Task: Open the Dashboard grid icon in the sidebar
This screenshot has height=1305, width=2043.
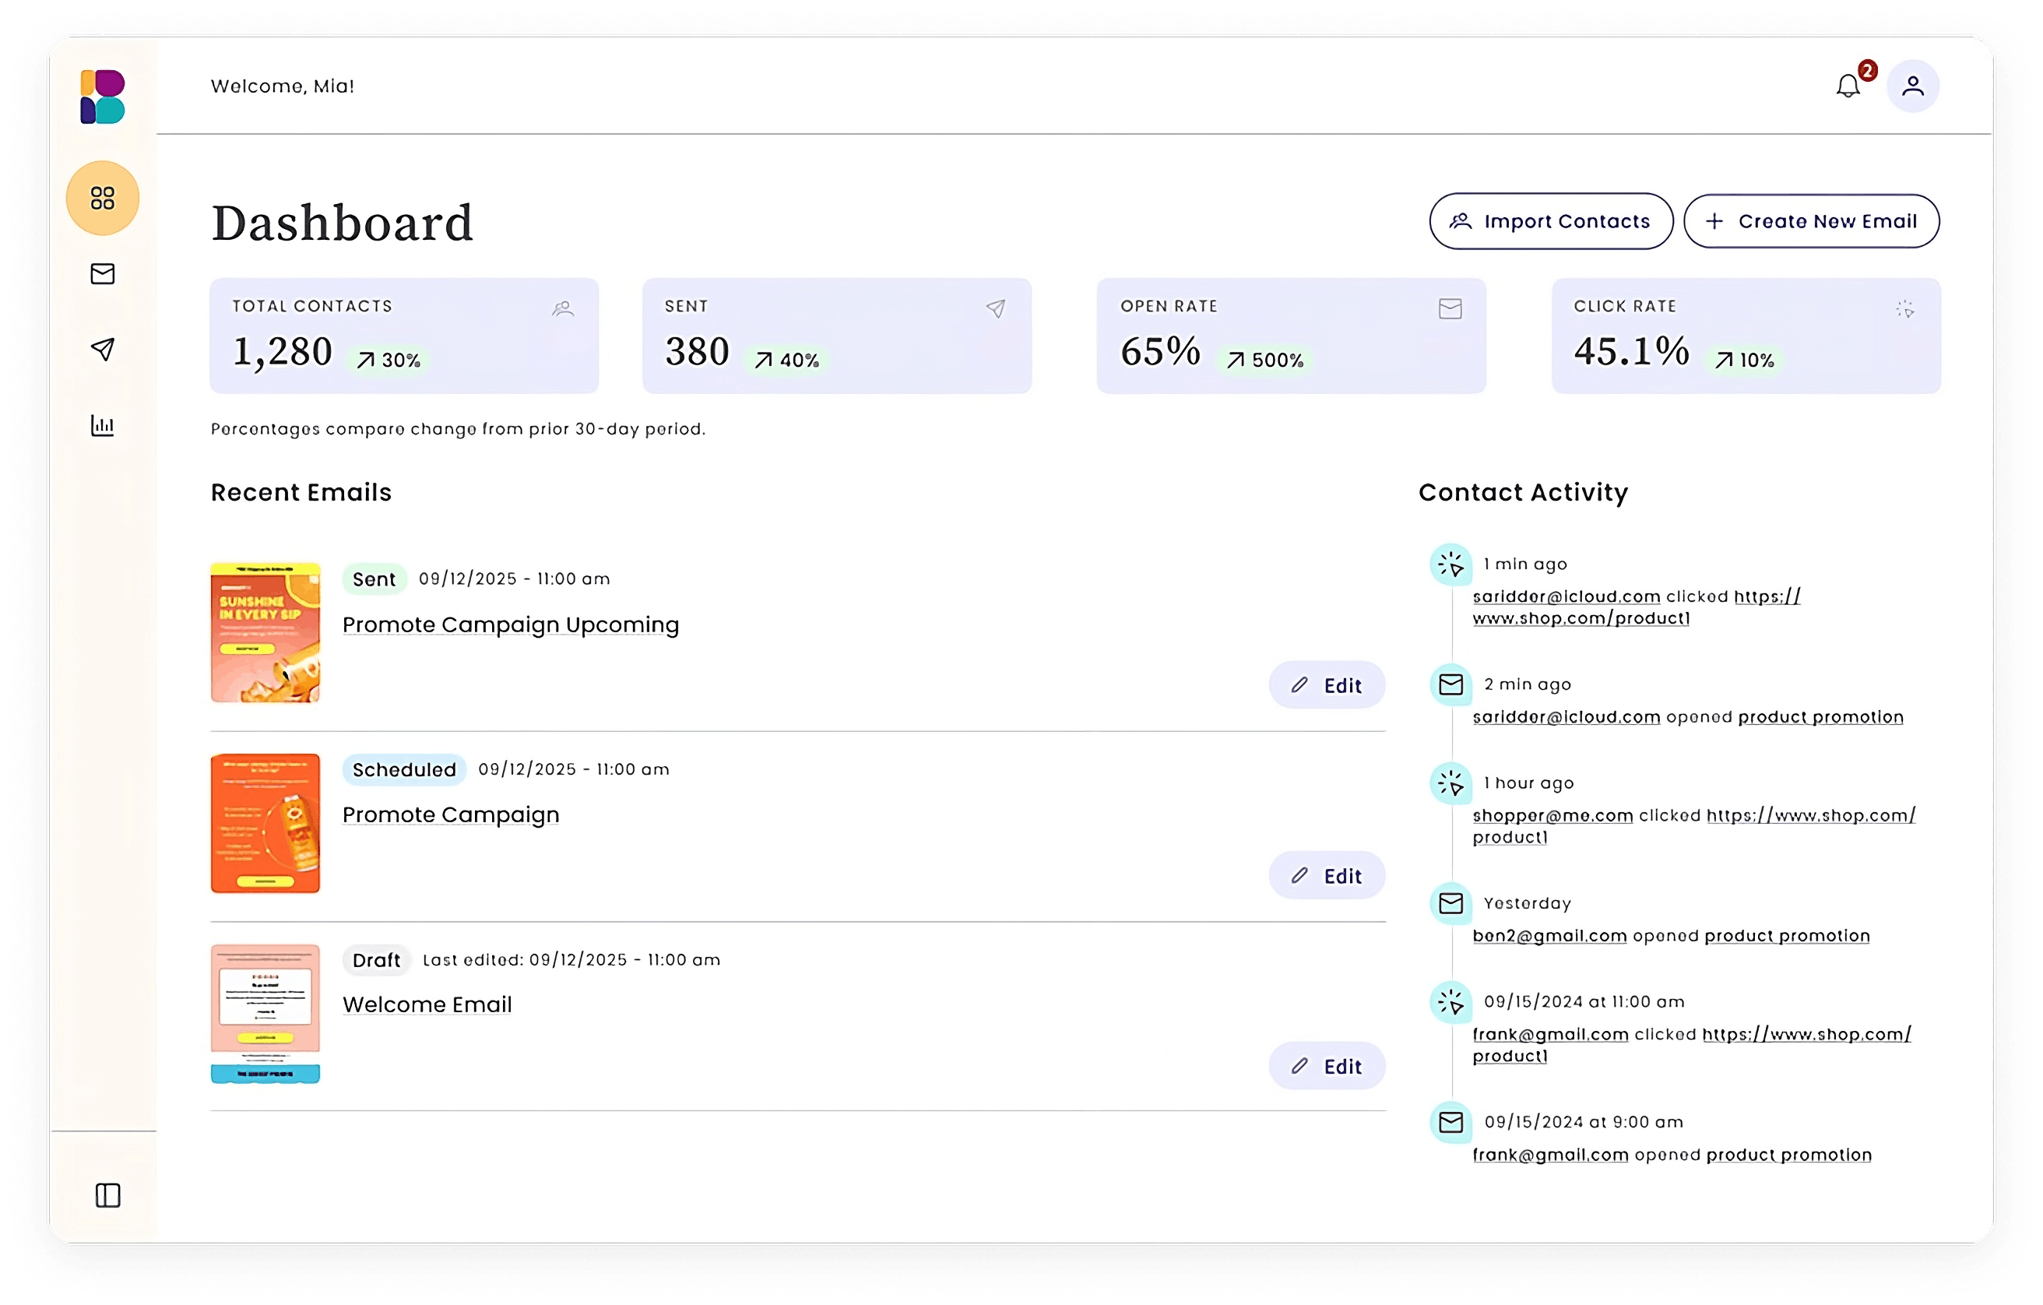Action: click(x=102, y=197)
